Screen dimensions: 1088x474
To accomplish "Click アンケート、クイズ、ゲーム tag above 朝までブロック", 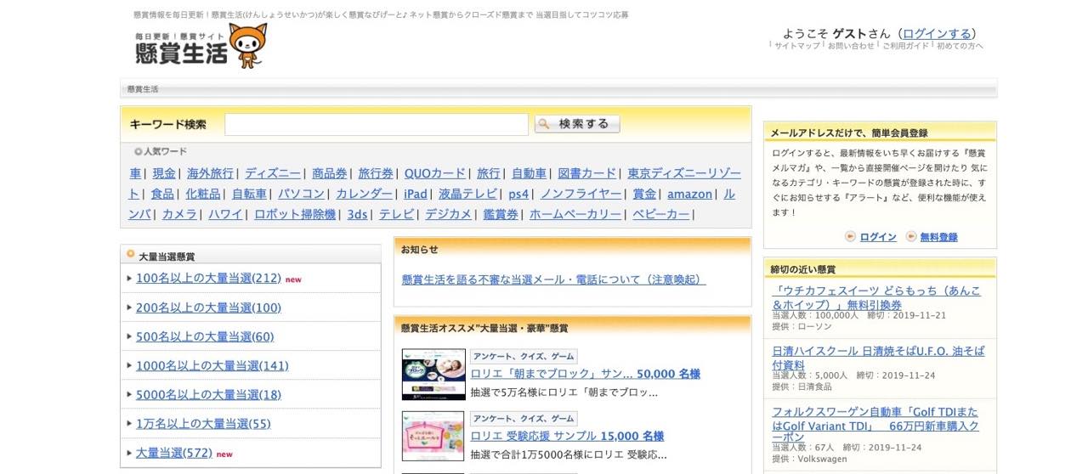I will pyautogui.click(x=524, y=357).
